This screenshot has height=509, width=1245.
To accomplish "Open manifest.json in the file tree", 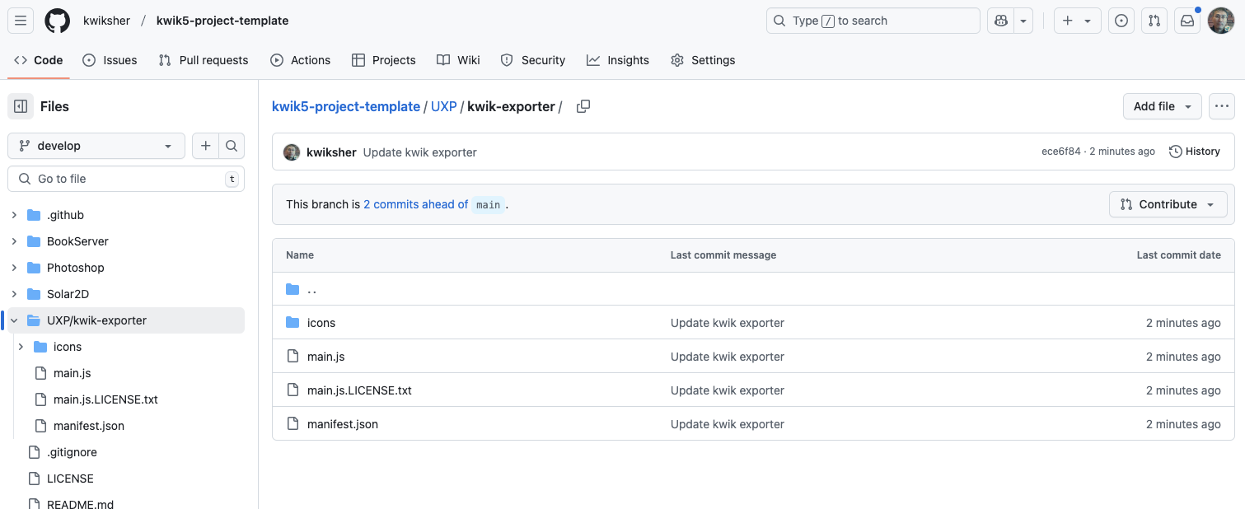I will coord(89,426).
